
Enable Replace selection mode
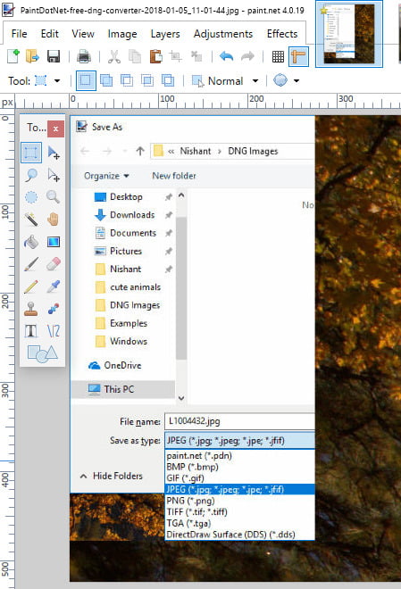click(86, 80)
